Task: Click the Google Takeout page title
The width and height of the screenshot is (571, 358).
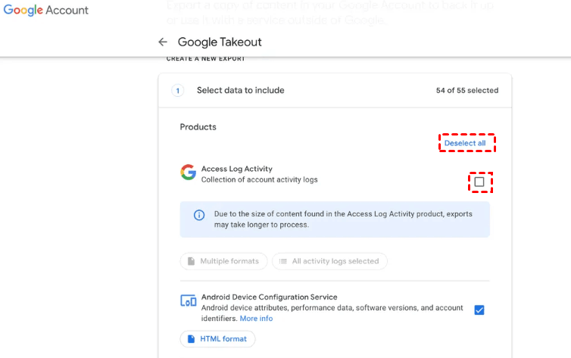Action: (x=220, y=42)
